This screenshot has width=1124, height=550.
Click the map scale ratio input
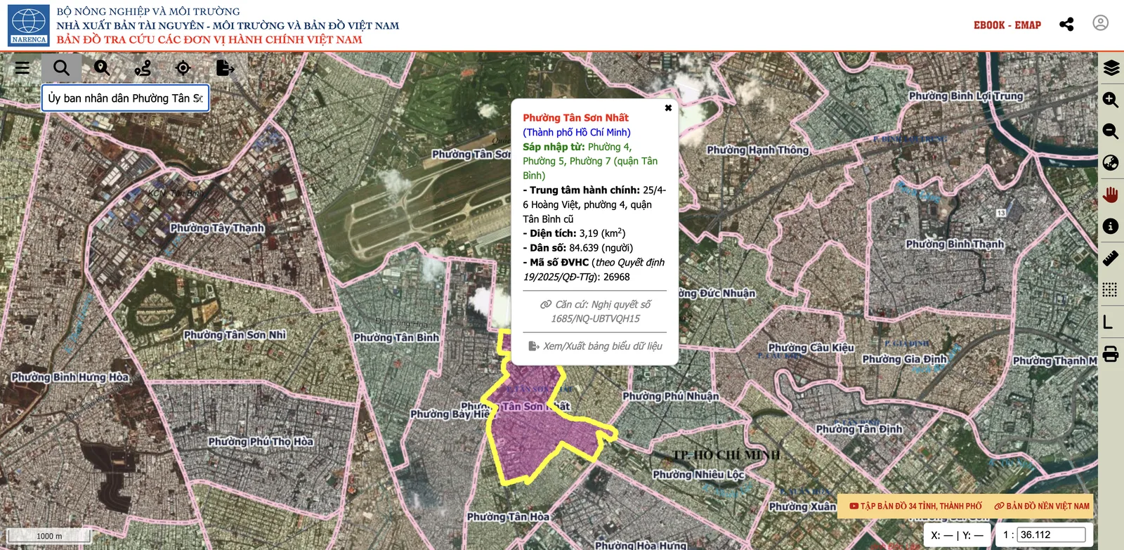point(1051,535)
